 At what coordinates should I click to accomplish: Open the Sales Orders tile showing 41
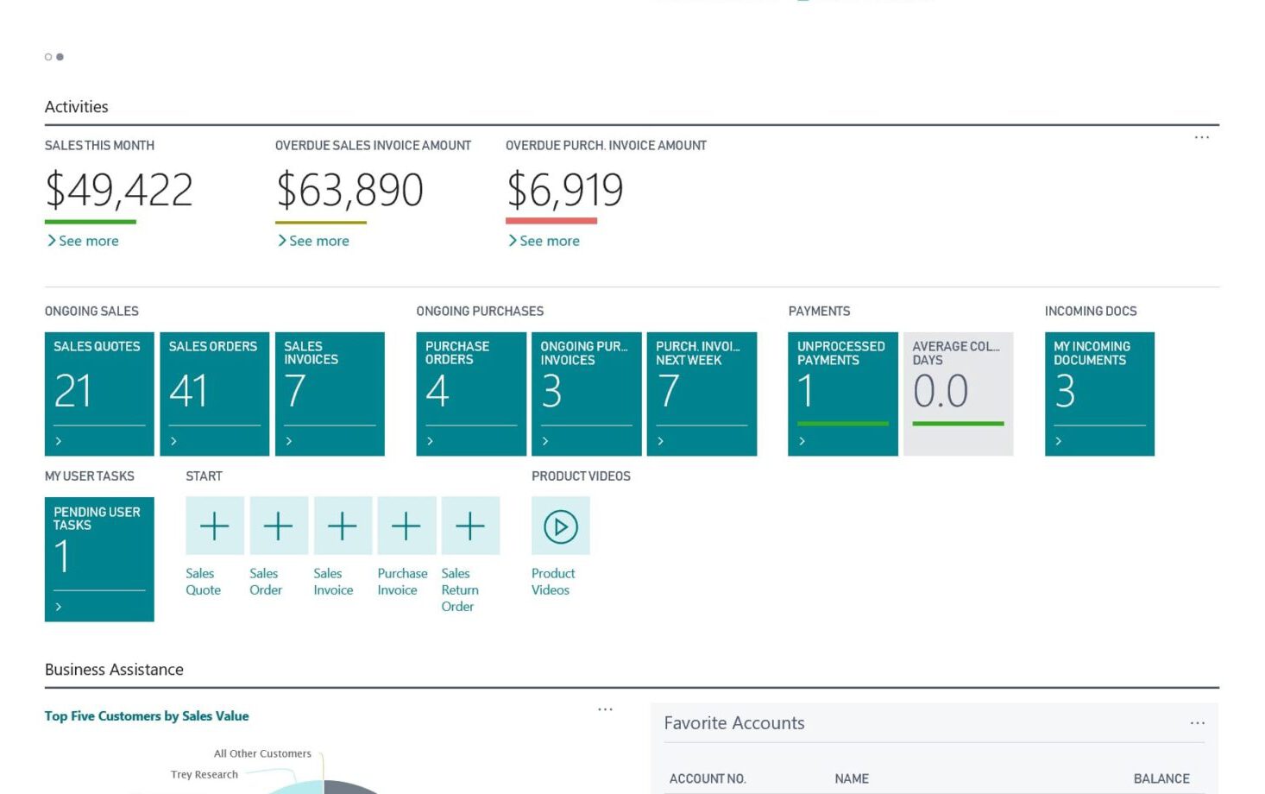tap(215, 394)
